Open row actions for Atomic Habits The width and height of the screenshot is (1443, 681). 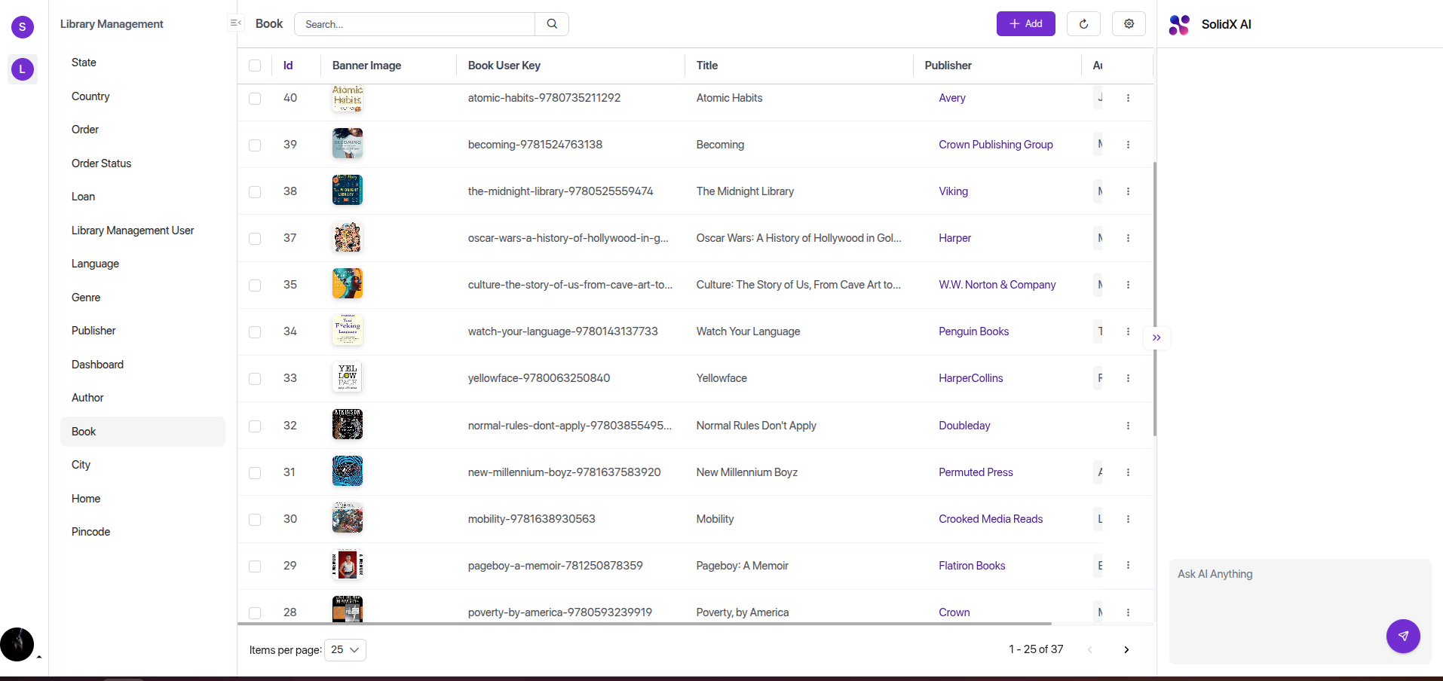pos(1129,98)
